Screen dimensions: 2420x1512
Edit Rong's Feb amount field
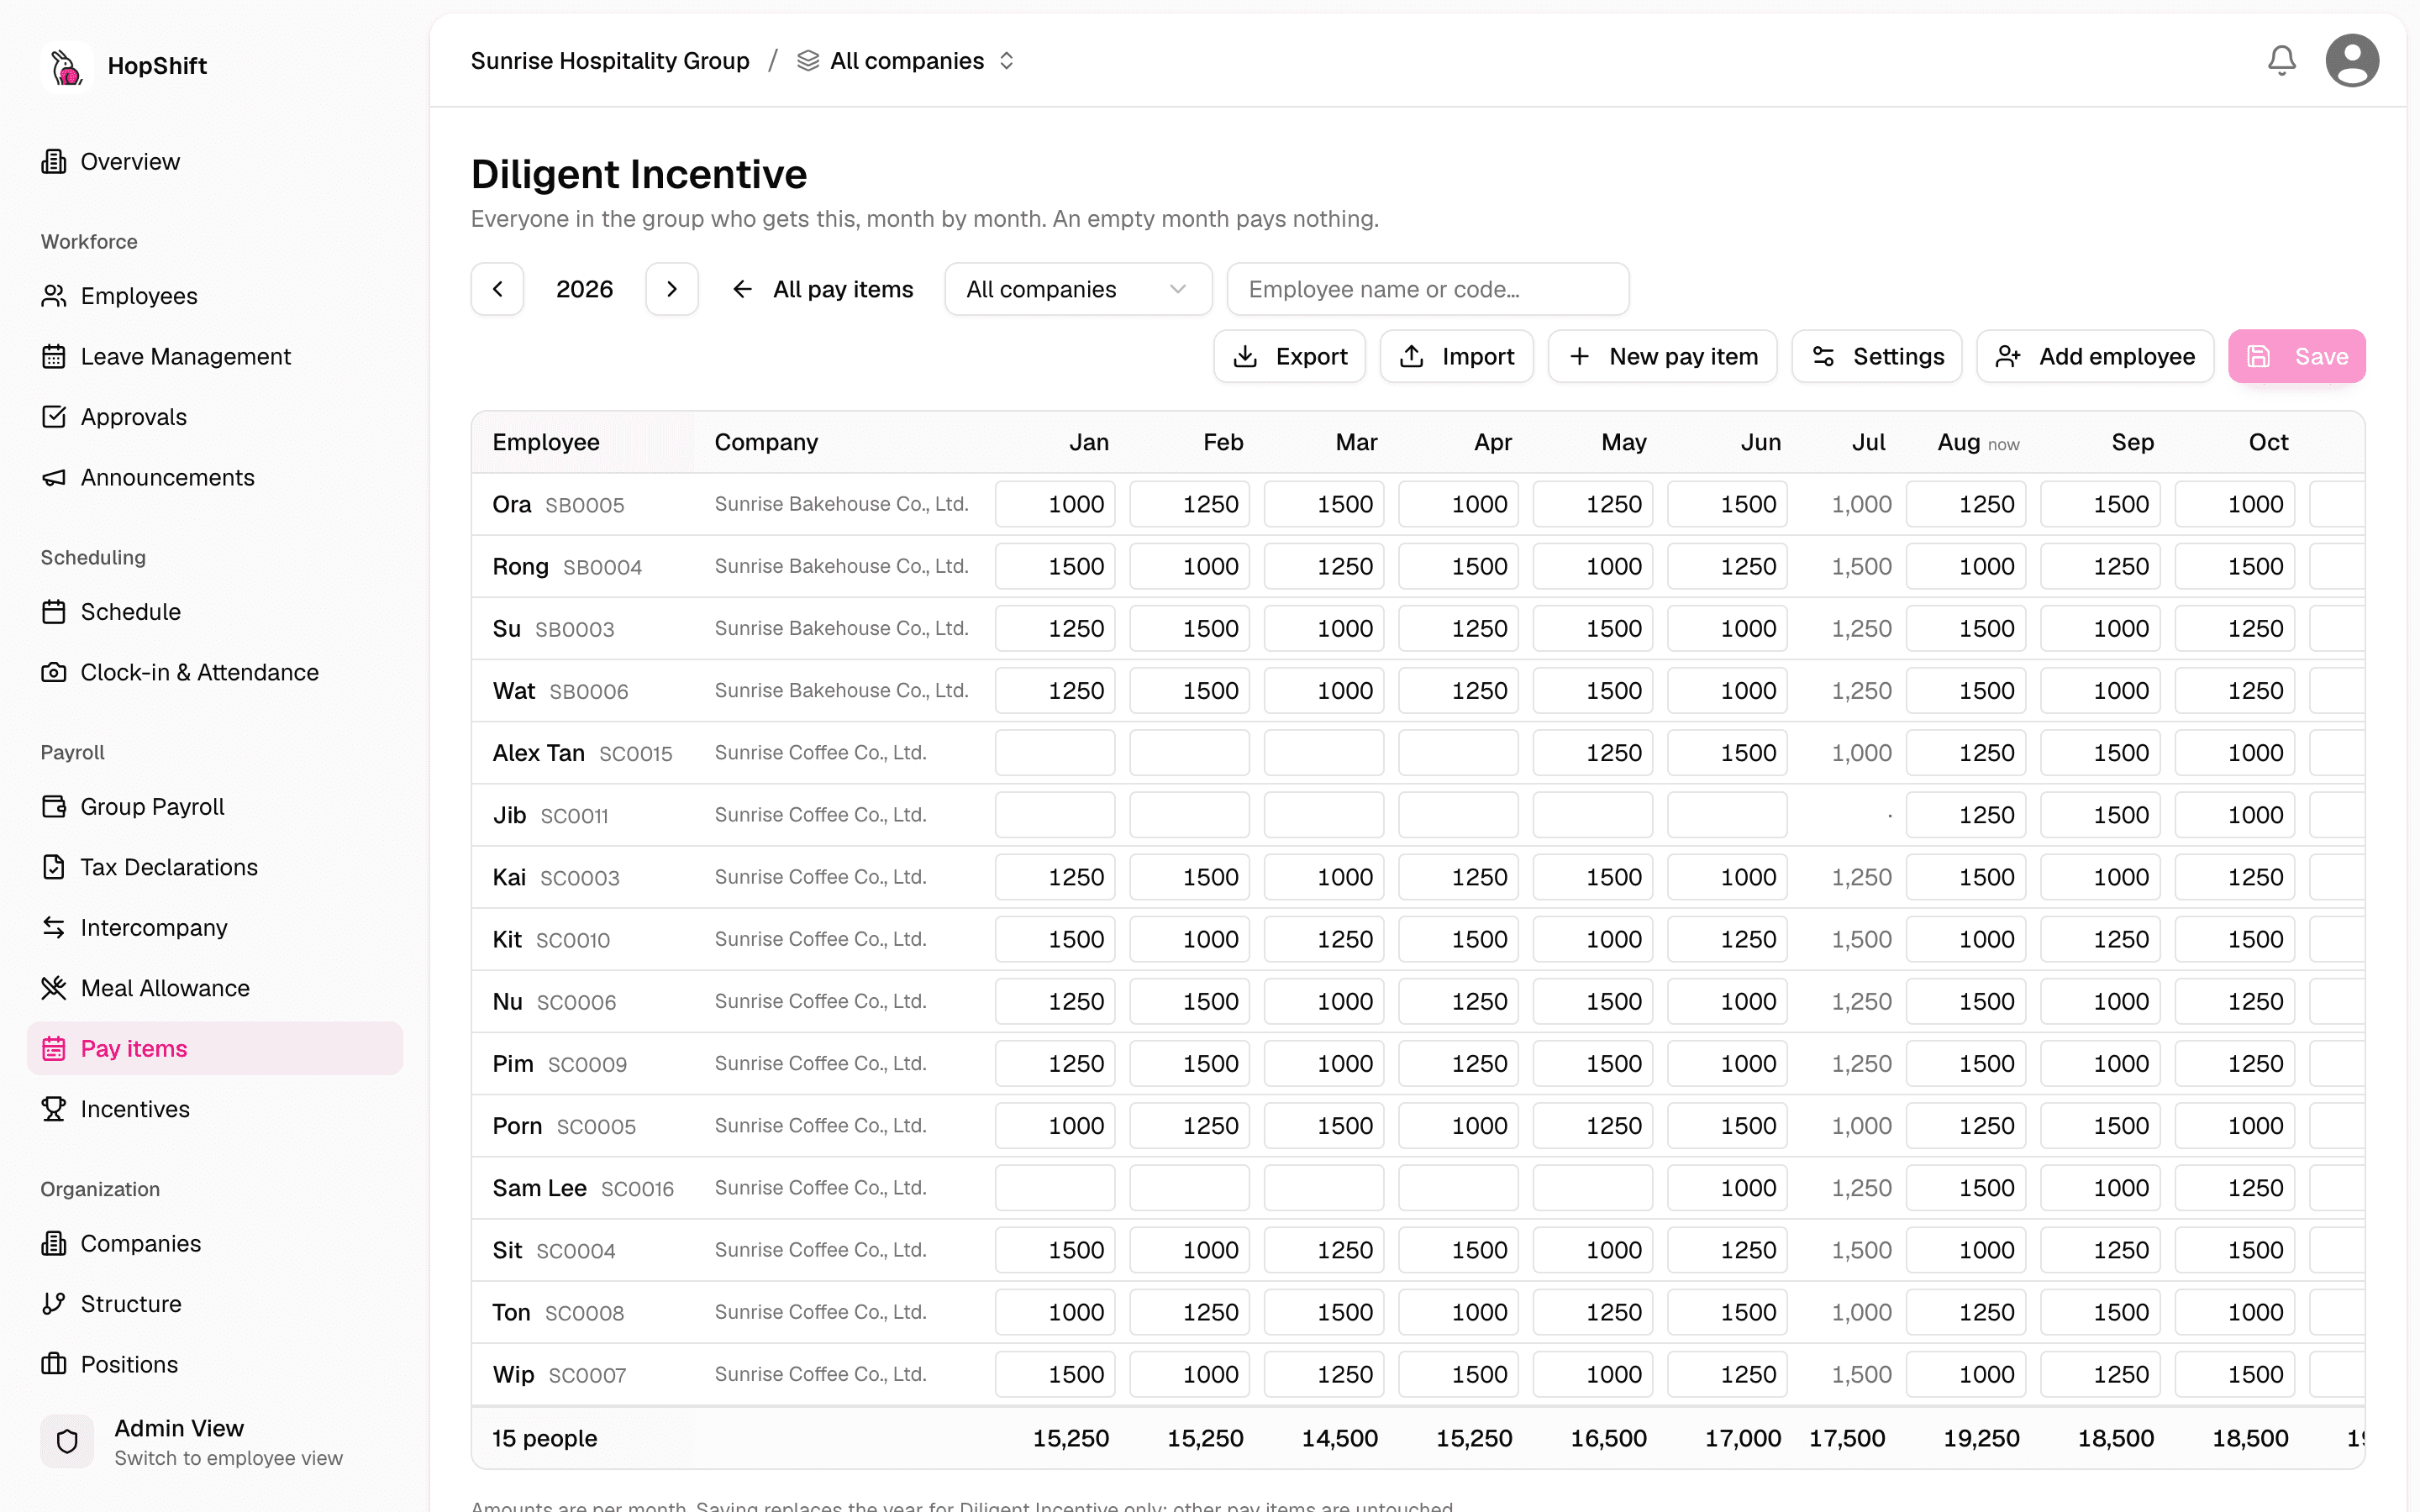pyautogui.click(x=1189, y=566)
